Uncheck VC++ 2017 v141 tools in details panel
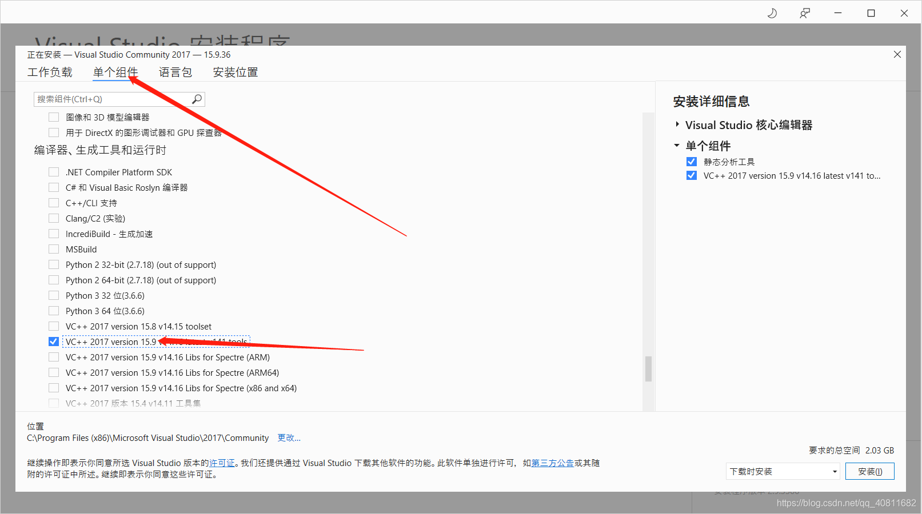The height and width of the screenshot is (514, 922). [692, 175]
